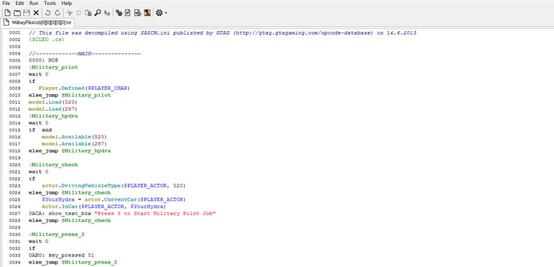Run the game via the character portrait icon
The height and width of the screenshot is (267, 554).
(148, 12)
